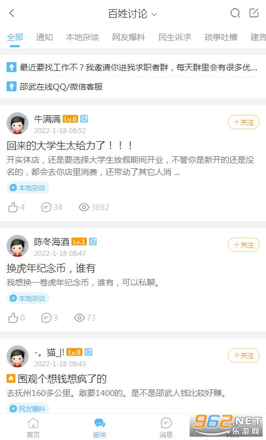Like 牛满满's post with the thumbs-up icon
Viewport: 266px width, 440px height.
(x=13, y=207)
